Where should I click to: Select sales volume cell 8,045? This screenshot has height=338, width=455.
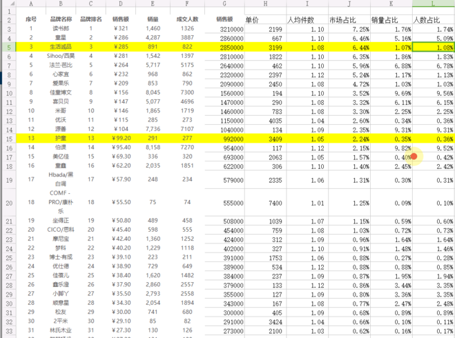click(x=153, y=92)
